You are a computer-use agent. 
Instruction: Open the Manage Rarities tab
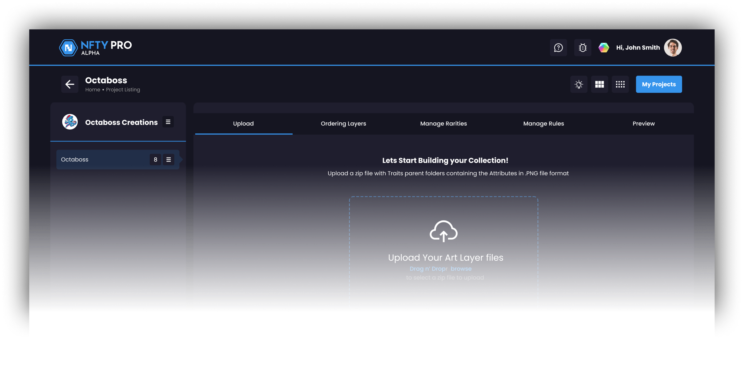pyautogui.click(x=444, y=123)
